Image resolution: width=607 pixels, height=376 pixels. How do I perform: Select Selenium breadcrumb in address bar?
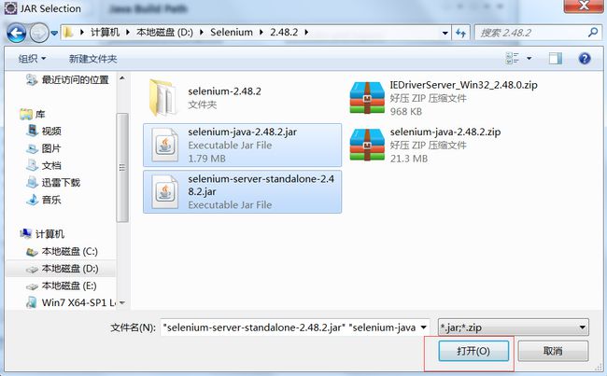(232, 32)
